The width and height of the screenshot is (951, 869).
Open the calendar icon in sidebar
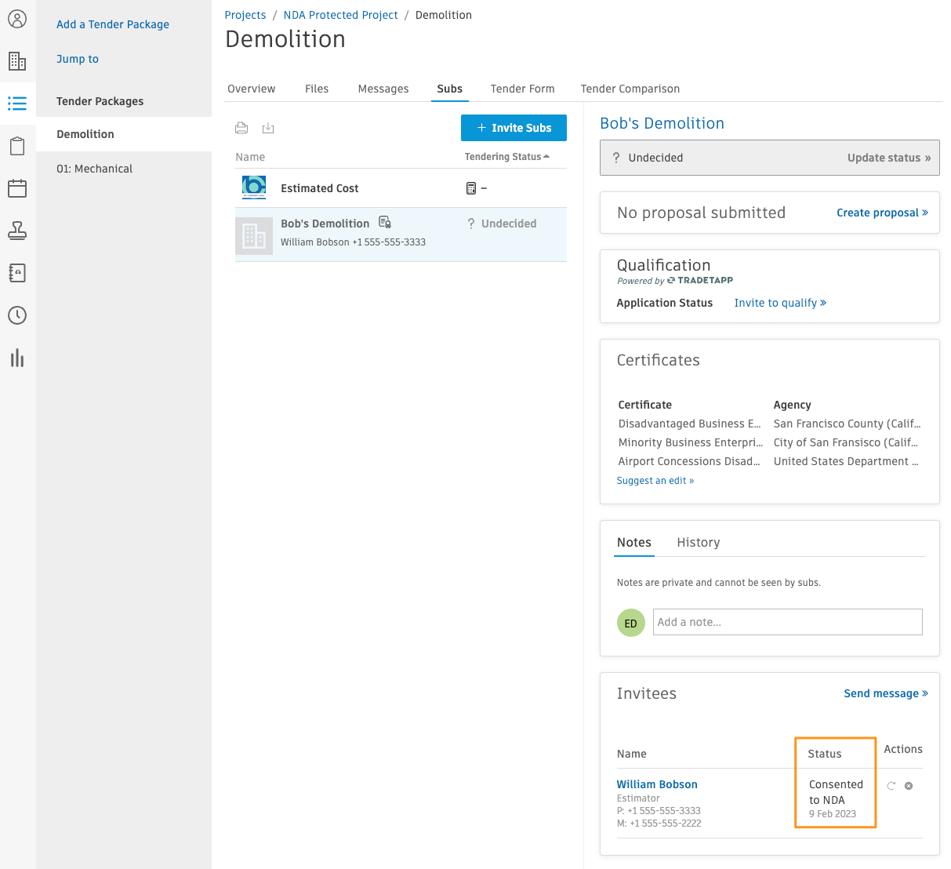tap(17, 188)
